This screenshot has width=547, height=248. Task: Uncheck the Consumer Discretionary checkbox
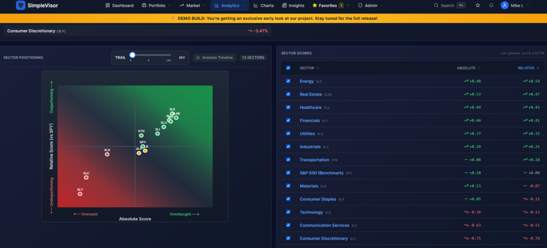pos(288,238)
